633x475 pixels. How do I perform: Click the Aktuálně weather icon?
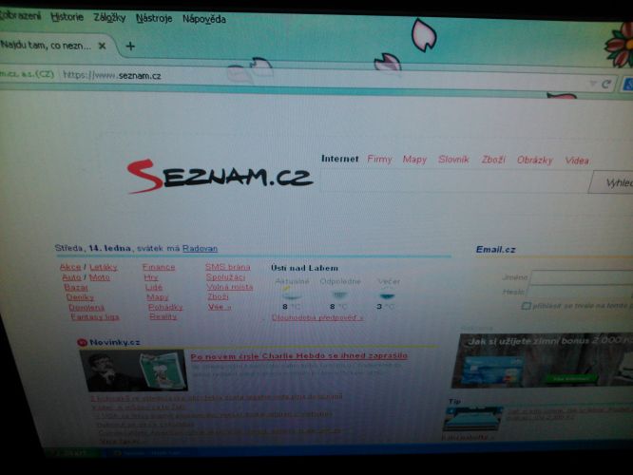[291, 294]
